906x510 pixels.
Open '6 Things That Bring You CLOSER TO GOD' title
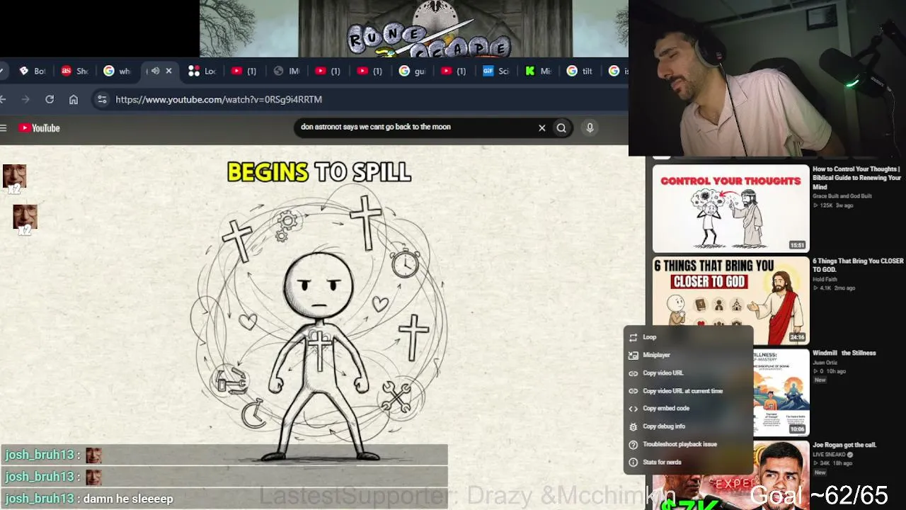tap(858, 266)
